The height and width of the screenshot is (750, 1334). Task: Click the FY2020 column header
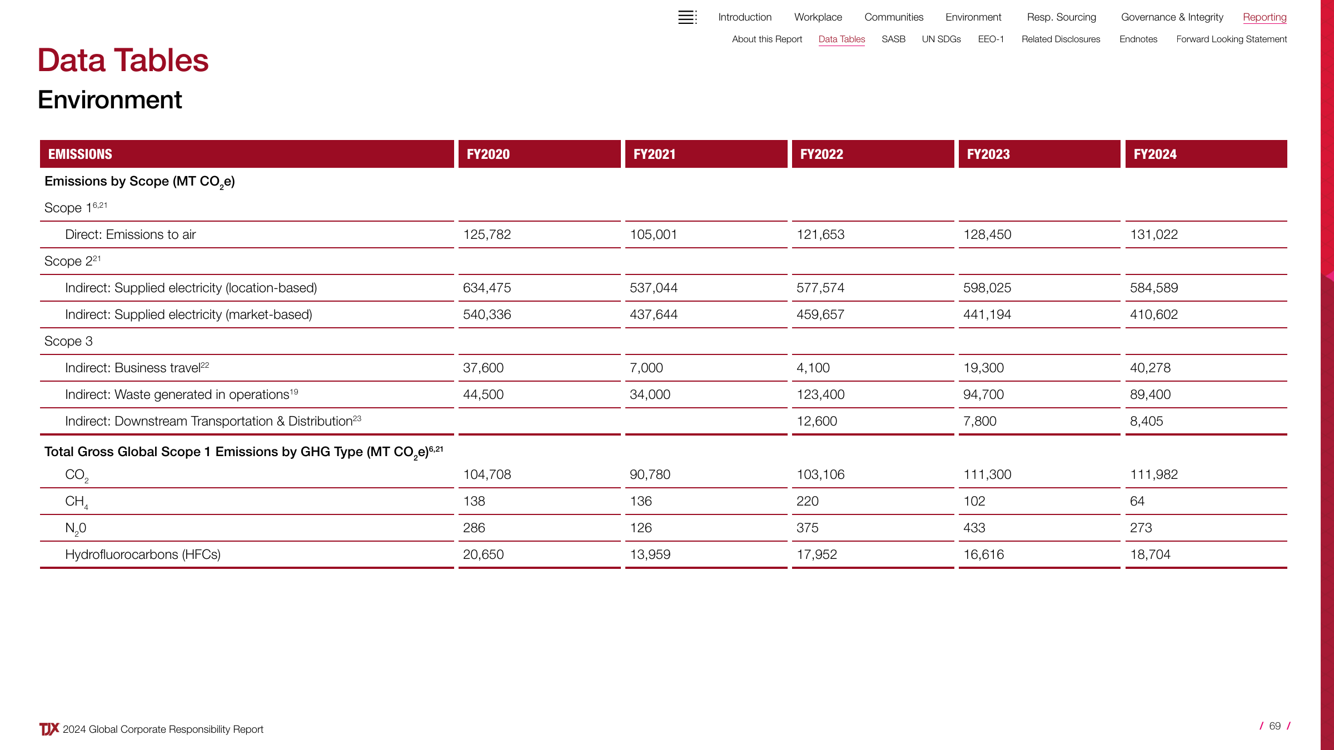pos(539,154)
